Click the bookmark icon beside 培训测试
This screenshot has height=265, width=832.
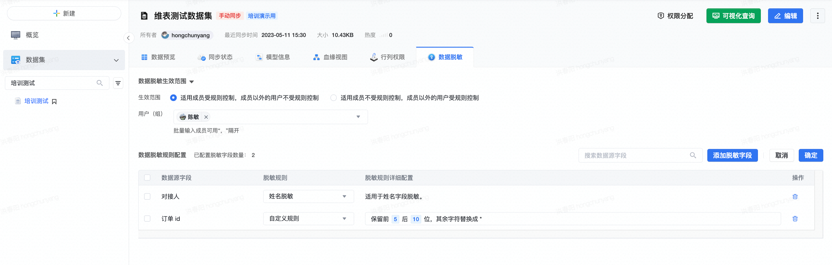[54, 102]
